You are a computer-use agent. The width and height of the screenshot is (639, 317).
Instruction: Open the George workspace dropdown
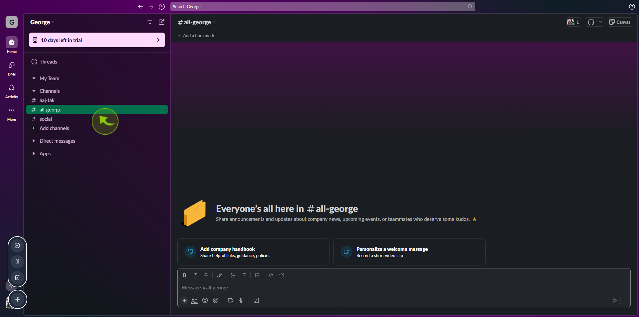point(42,22)
